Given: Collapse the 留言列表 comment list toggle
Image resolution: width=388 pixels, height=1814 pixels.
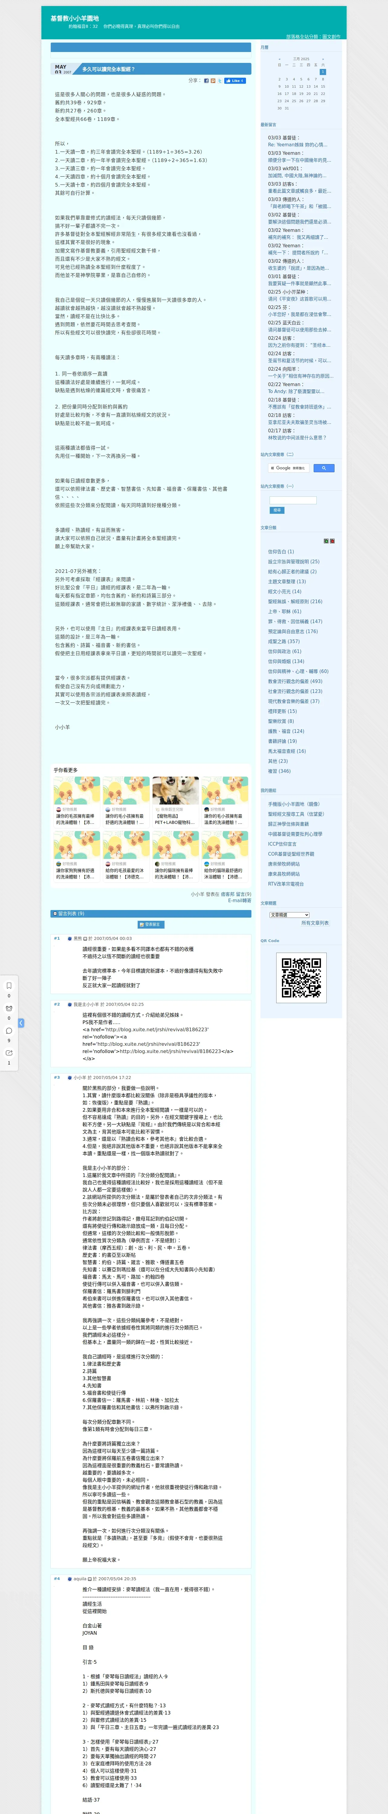Looking at the screenshot, I should click(x=55, y=913).
